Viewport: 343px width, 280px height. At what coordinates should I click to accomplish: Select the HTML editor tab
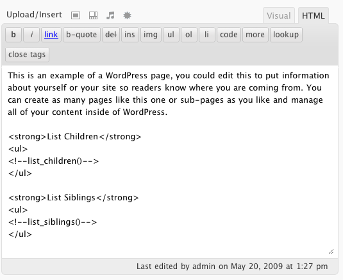[x=314, y=15]
